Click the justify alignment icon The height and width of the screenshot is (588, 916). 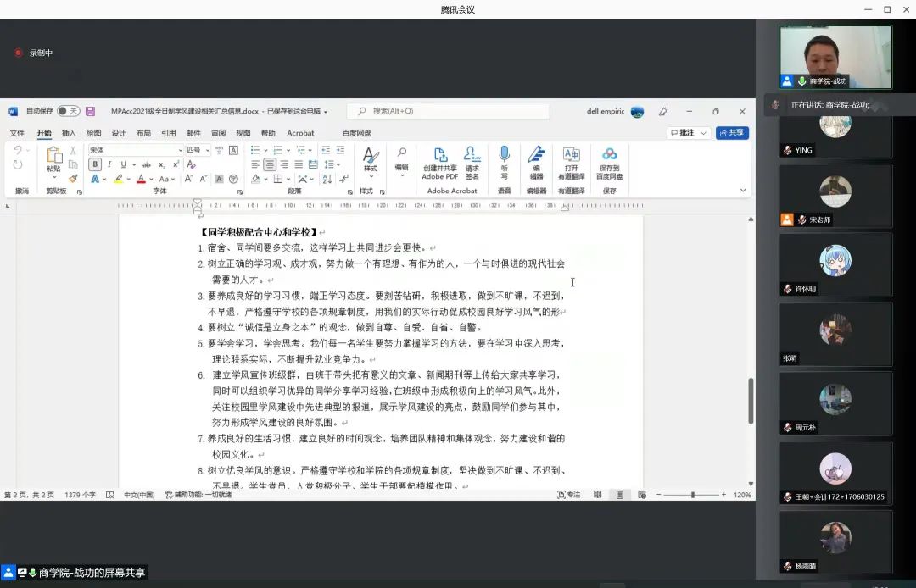pos(299,164)
